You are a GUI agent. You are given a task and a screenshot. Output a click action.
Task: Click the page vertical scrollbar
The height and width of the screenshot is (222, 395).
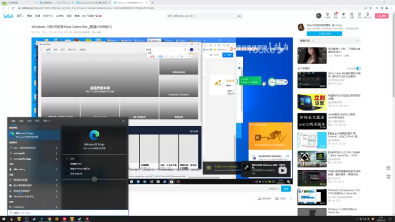coord(393,59)
